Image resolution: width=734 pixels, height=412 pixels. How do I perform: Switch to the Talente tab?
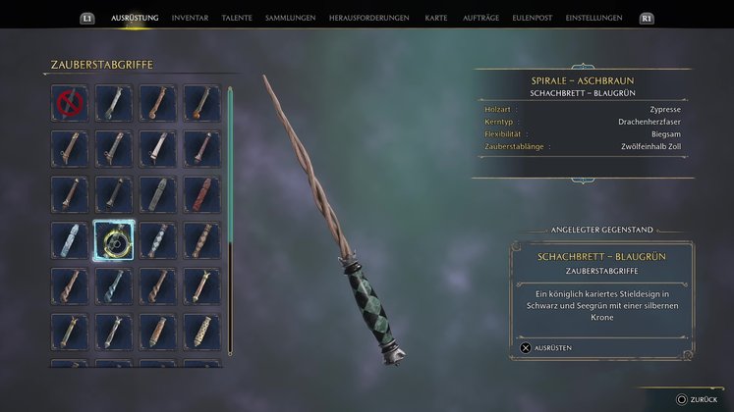point(237,18)
